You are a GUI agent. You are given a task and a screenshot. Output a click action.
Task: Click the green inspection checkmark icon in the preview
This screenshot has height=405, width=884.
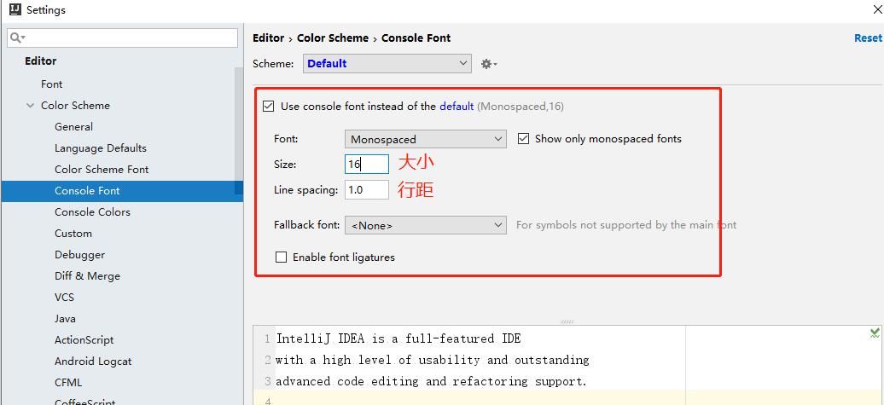tap(875, 333)
